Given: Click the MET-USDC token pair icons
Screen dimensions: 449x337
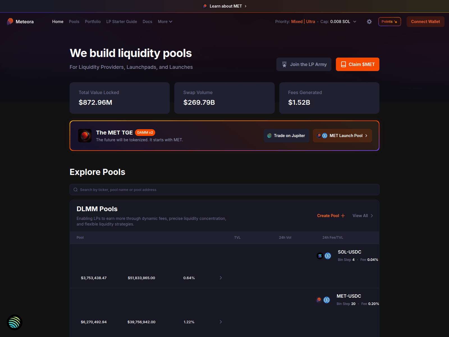Looking at the screenshot, I should click(323, 300).
